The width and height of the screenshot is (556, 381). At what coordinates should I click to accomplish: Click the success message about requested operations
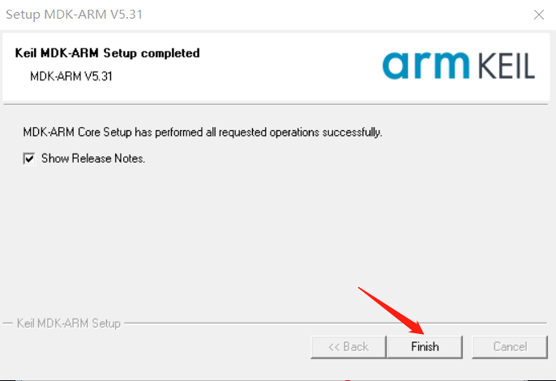tap(202, 133)
